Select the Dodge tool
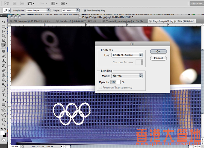This screenshot has width=204, height=148. click(3, 85)
